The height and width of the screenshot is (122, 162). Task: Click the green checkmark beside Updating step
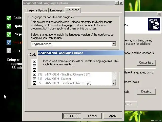(x=9, y=26)
